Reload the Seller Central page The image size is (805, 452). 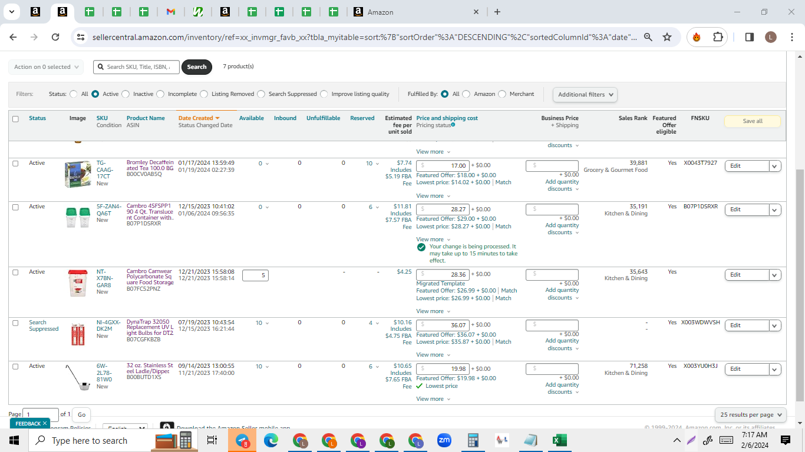[55, 37]
